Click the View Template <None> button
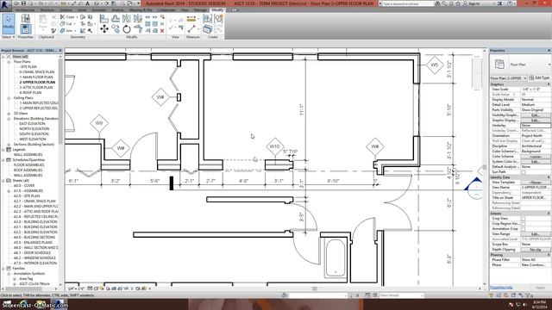Screen dimensions: 552x310 coord(536,183)
